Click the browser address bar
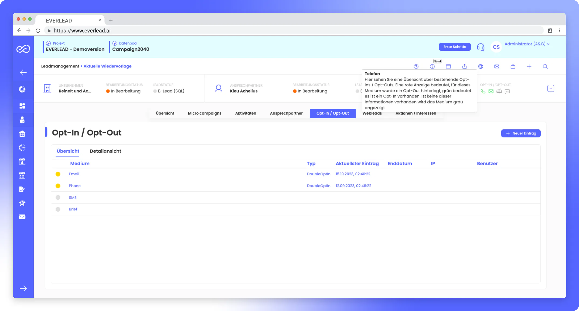 click(x=294, y=31)
